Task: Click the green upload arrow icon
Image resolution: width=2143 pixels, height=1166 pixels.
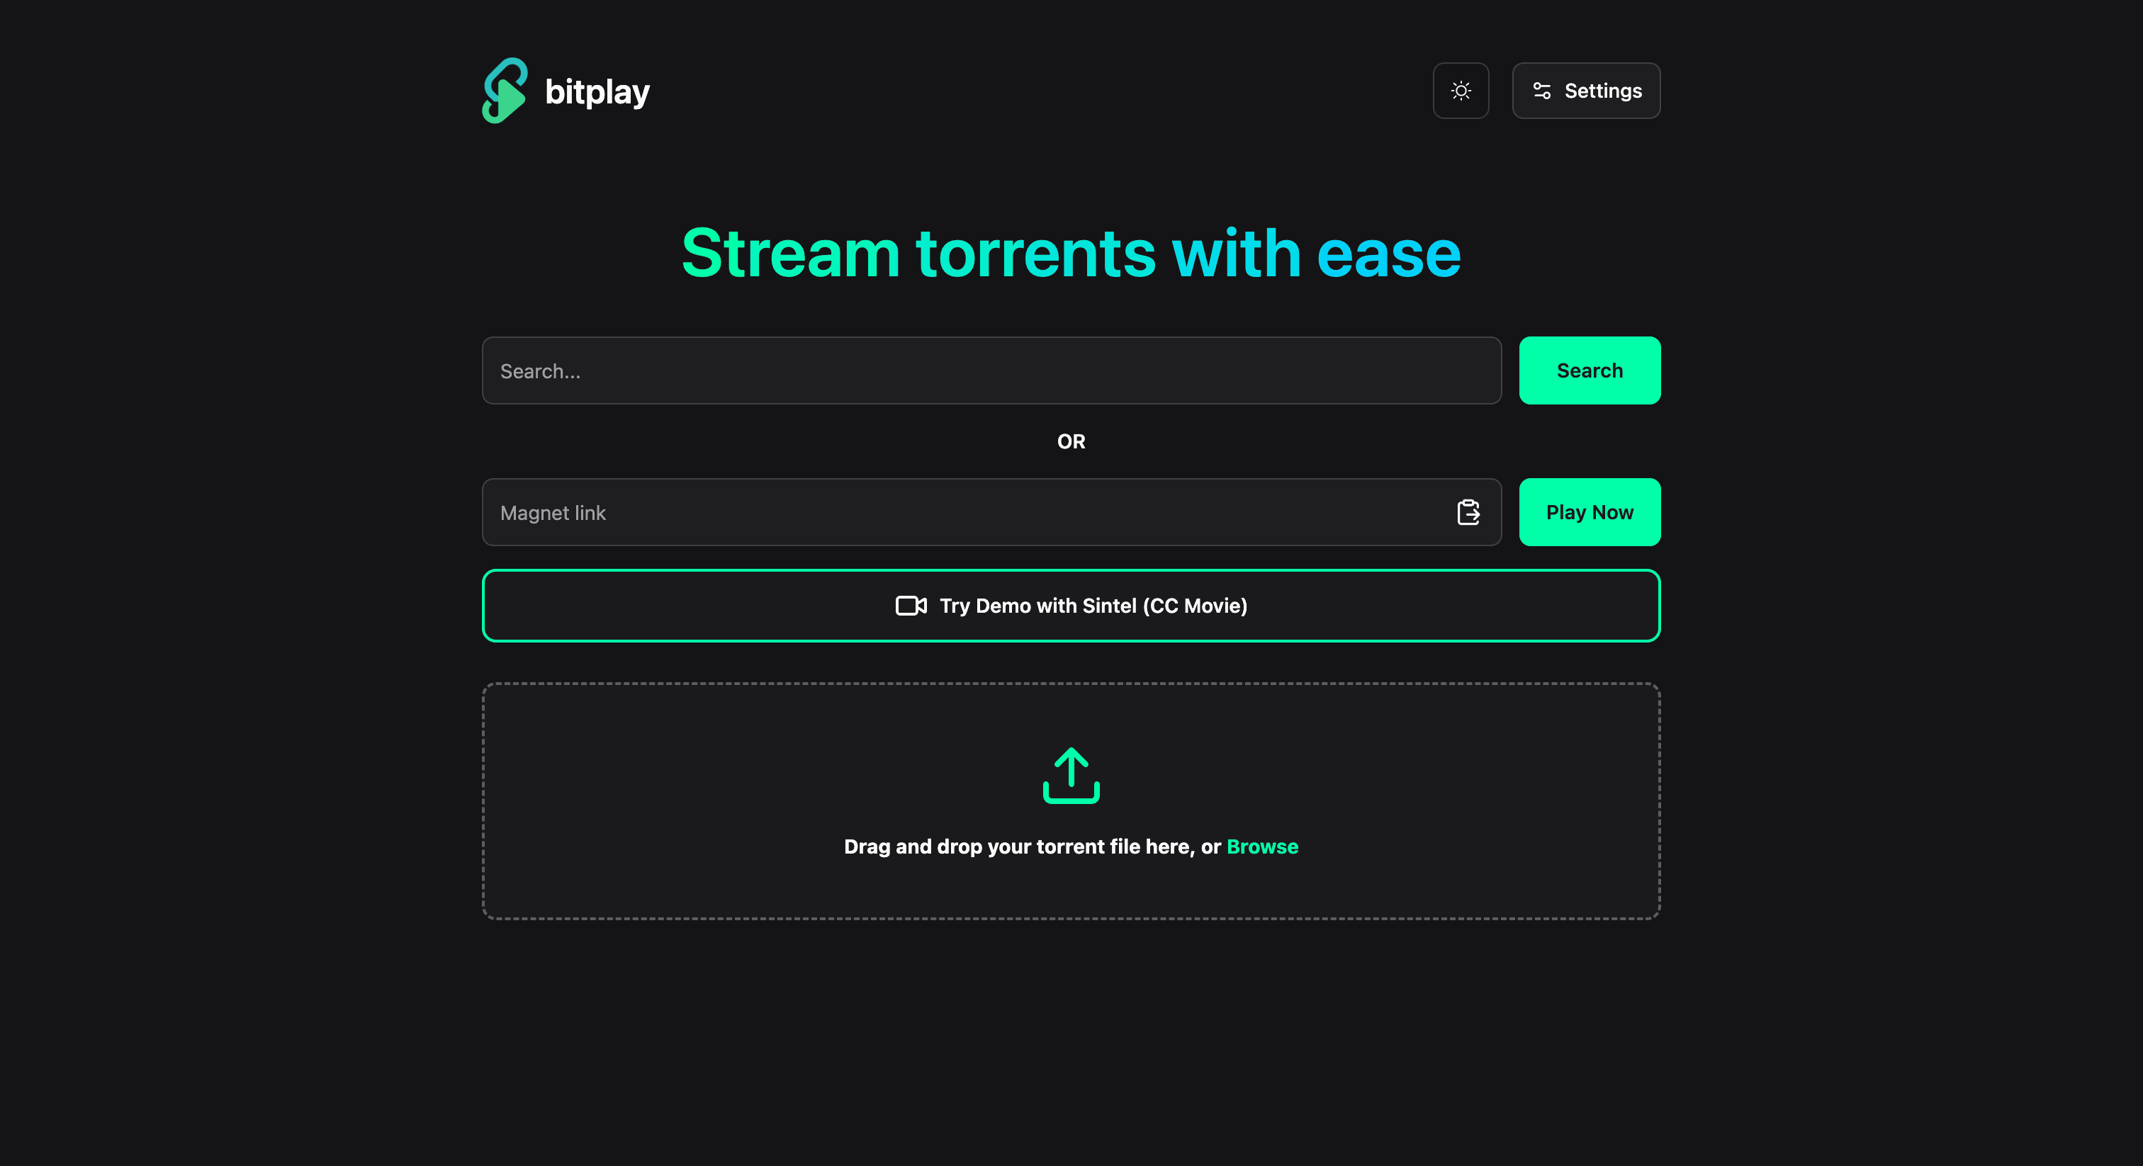Action: tap(1071, 775)
